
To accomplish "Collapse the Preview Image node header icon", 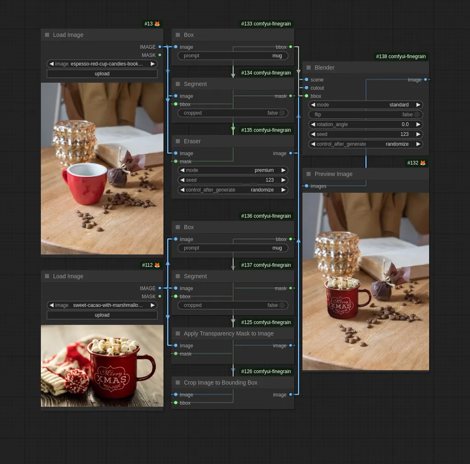I will [308, 174].
